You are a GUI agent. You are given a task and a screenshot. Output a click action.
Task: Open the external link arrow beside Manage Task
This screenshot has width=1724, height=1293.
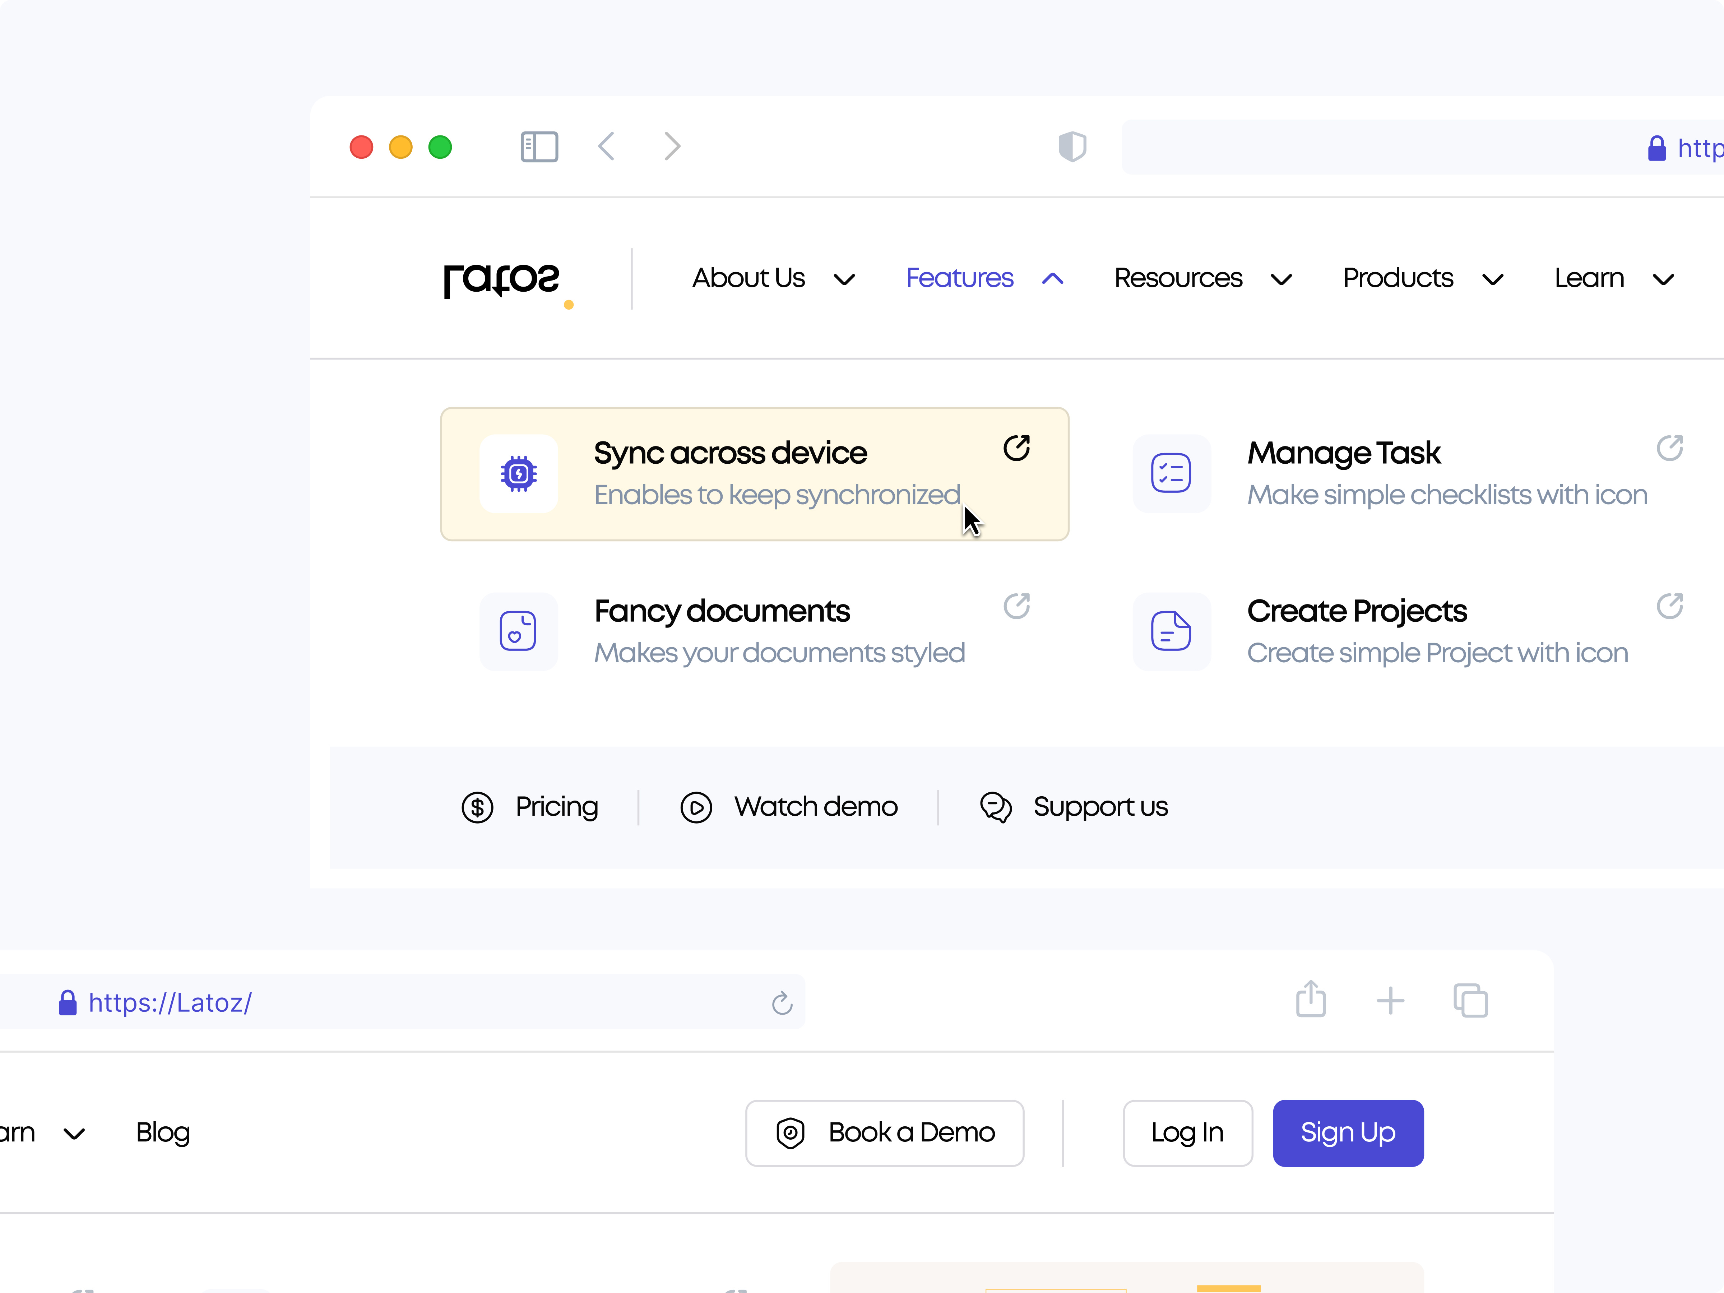1670,448
